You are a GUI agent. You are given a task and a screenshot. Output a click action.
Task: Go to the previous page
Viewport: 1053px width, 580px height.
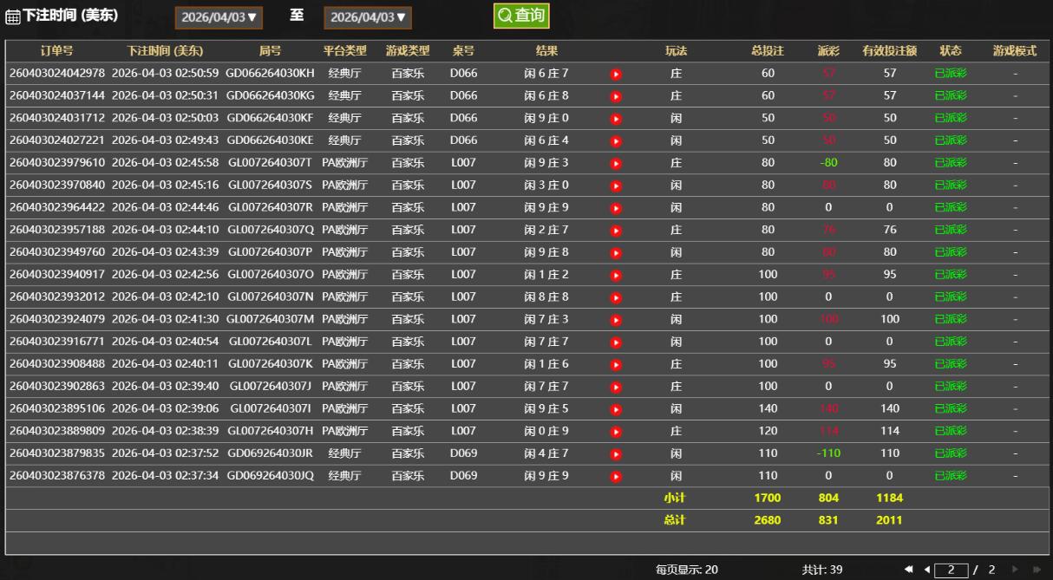927,570
